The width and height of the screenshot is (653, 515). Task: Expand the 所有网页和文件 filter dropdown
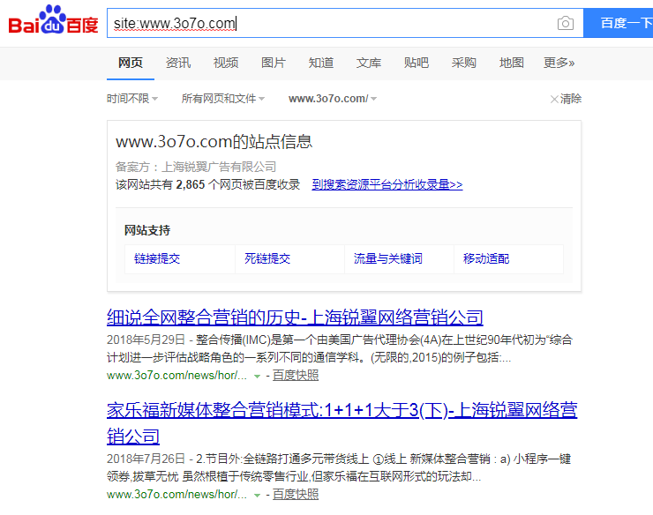pos(222,99)
